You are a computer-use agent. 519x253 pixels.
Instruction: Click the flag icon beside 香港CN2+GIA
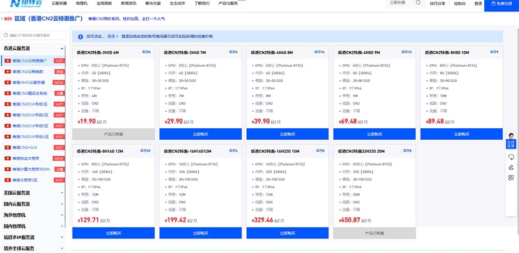pos(8,147)
